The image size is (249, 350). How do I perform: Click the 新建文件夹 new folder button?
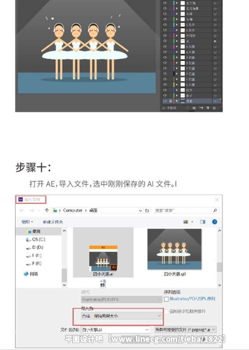[53, 222]
